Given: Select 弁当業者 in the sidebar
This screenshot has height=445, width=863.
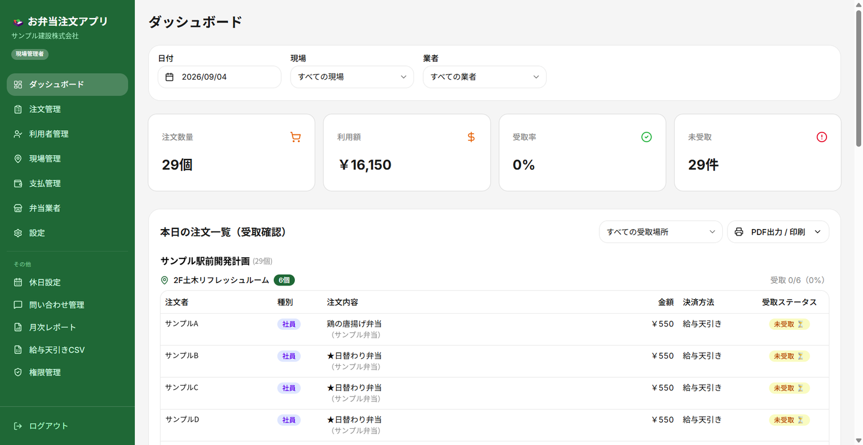Looking at the screenshot, I should click(67, 208).
